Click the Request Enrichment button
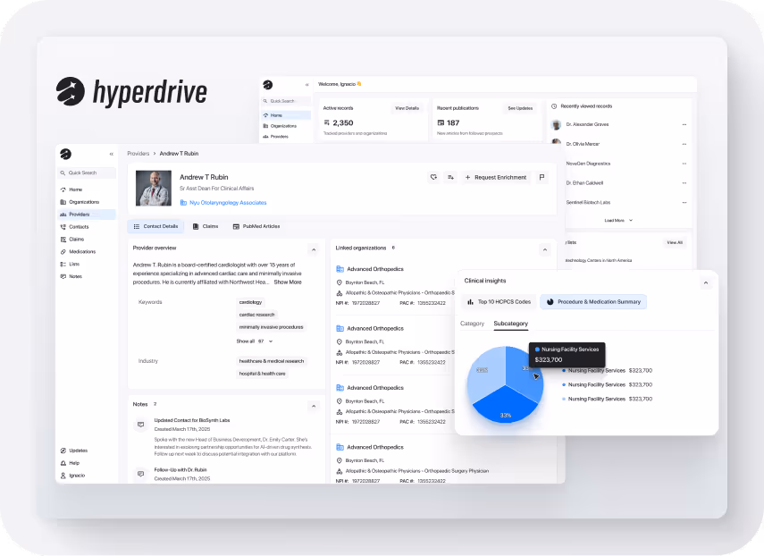The width and height of the screenshot is (764, 556). coord(496,177)
